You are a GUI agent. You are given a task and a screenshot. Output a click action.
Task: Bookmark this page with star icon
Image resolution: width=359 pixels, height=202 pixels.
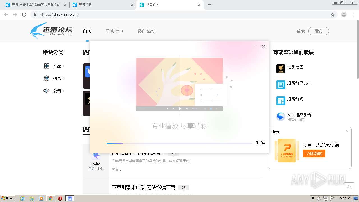pyautogui.click(x=333, y=15)
